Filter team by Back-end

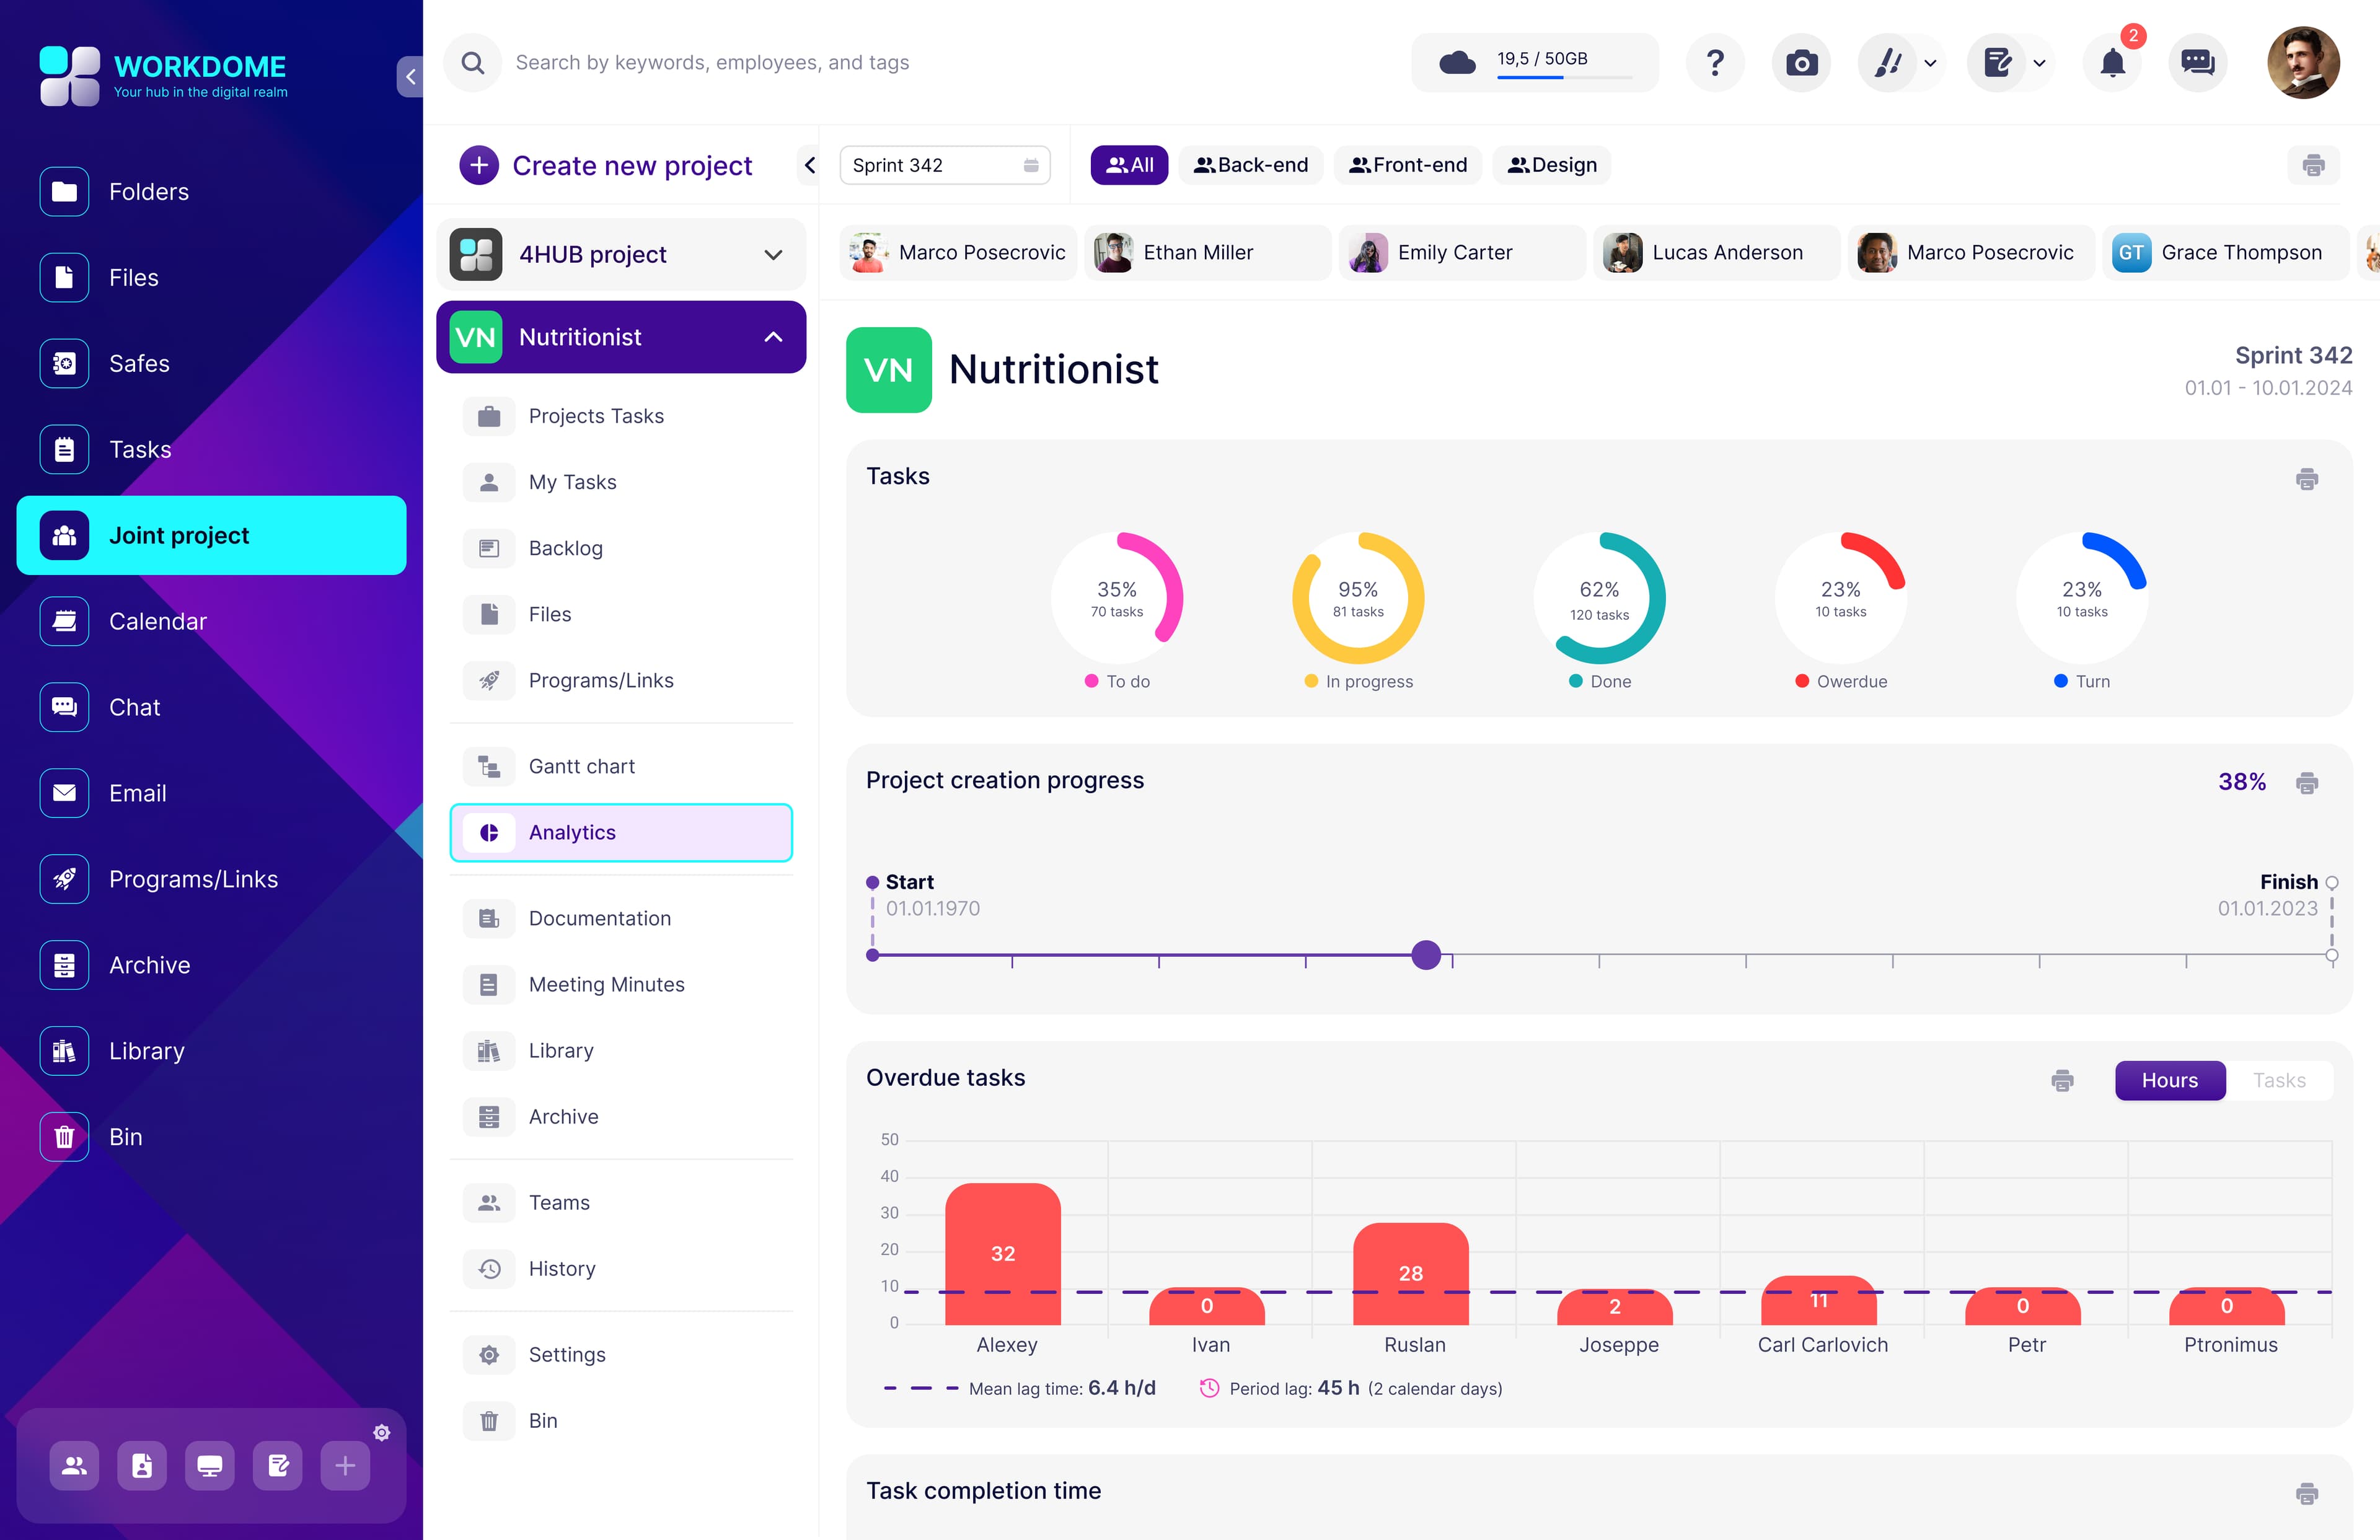pos(1250,165)
